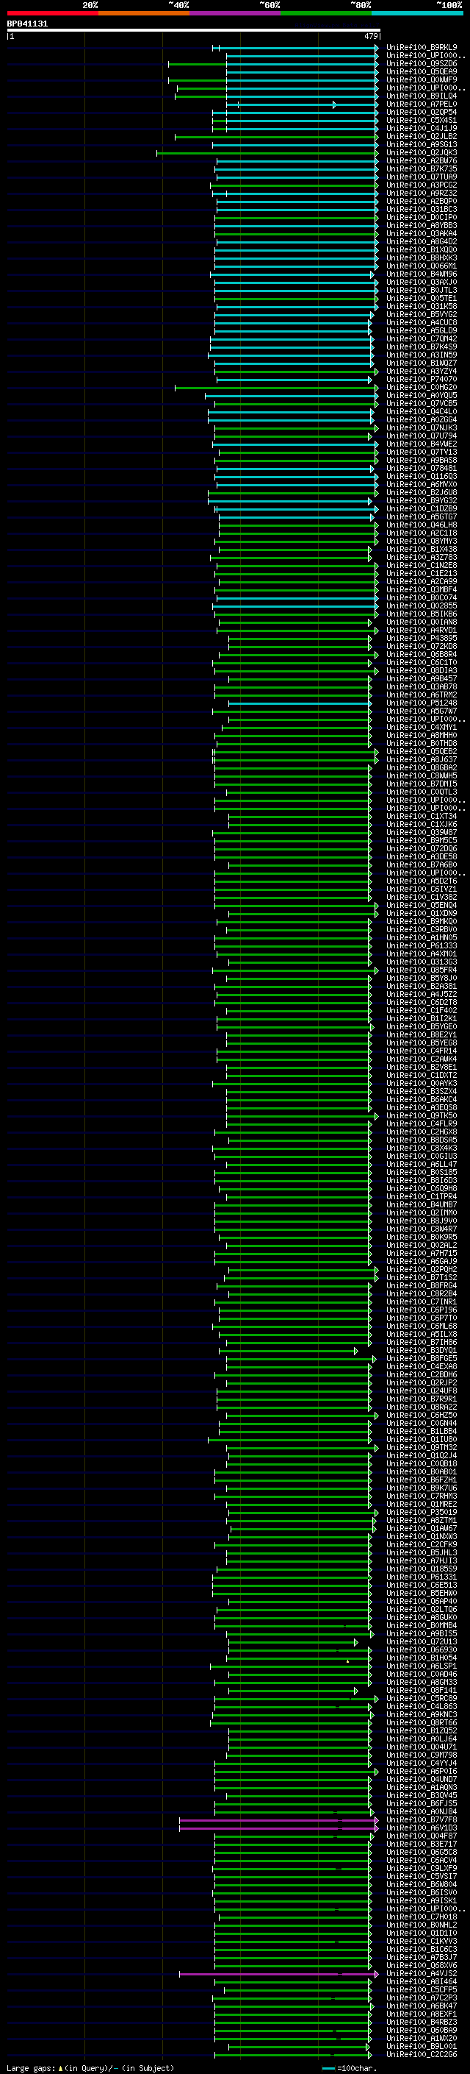
Task: Click the purple ~60% identity legend segment
Action: pos(236,13)
